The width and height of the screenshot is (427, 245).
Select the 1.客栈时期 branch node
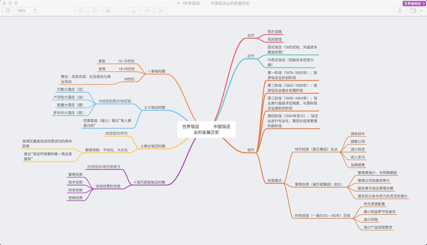click(x=157, y=71)
